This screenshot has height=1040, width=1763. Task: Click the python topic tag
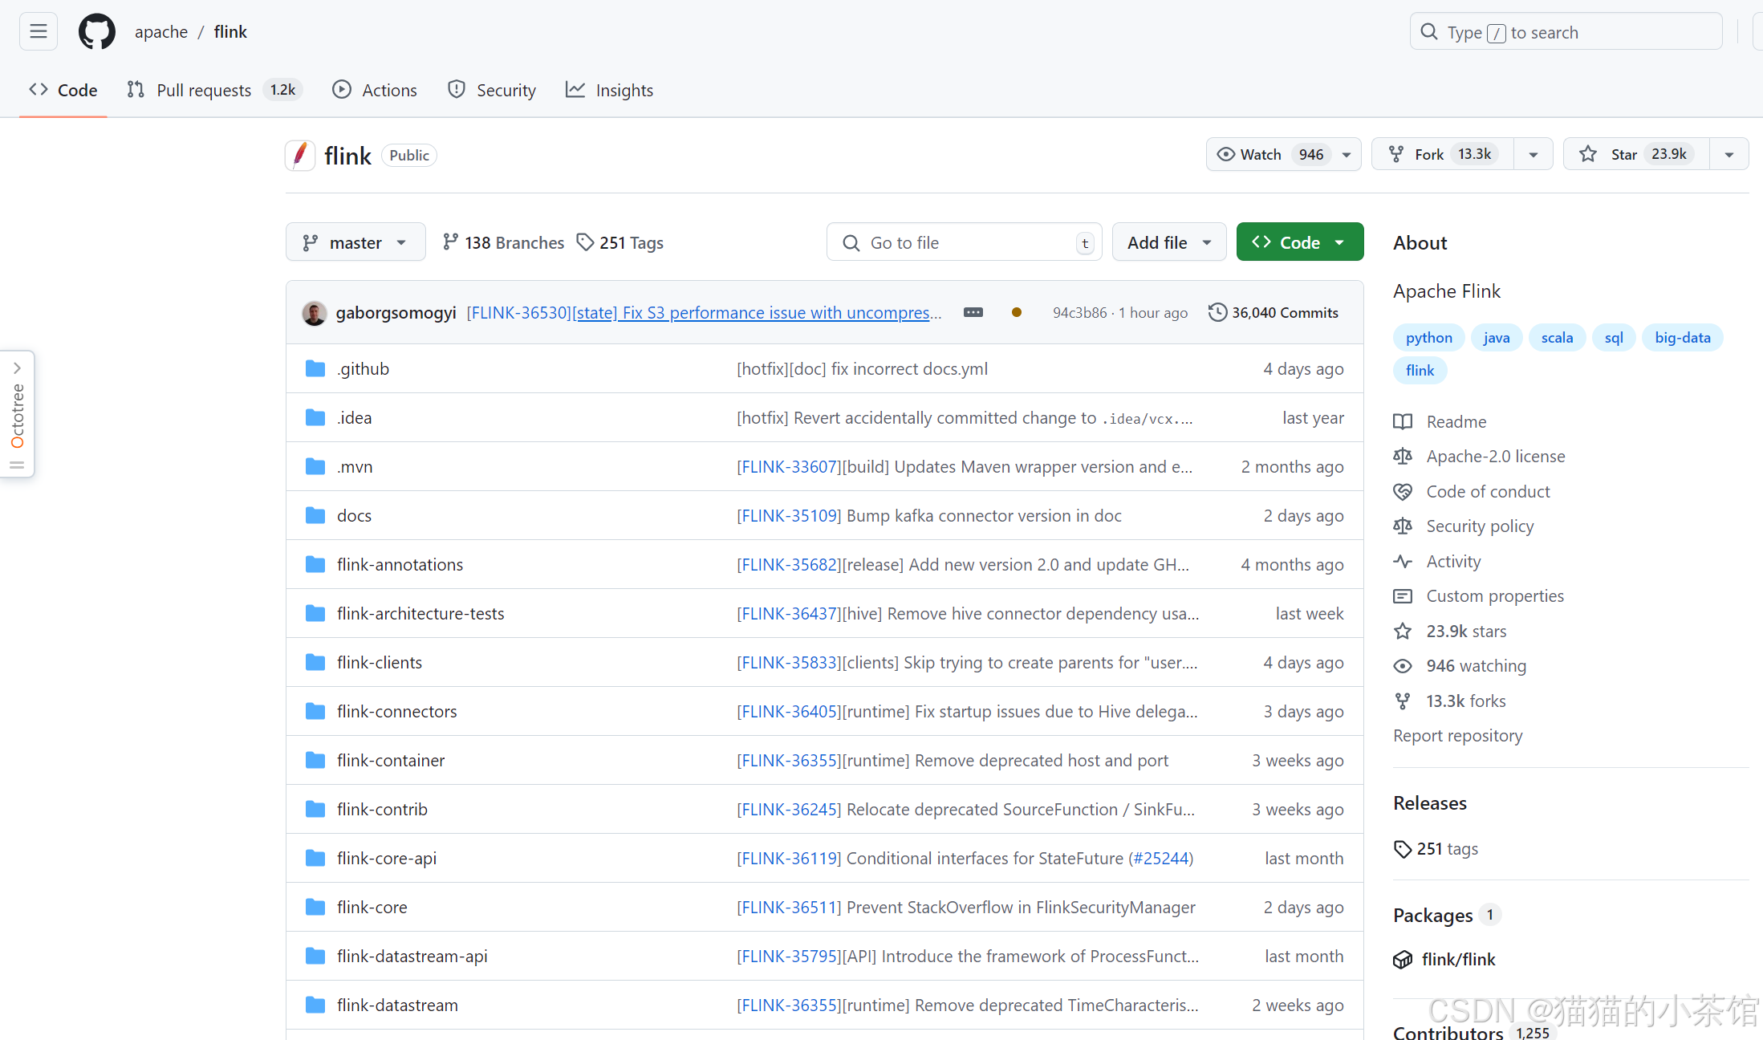(1429, 338)
